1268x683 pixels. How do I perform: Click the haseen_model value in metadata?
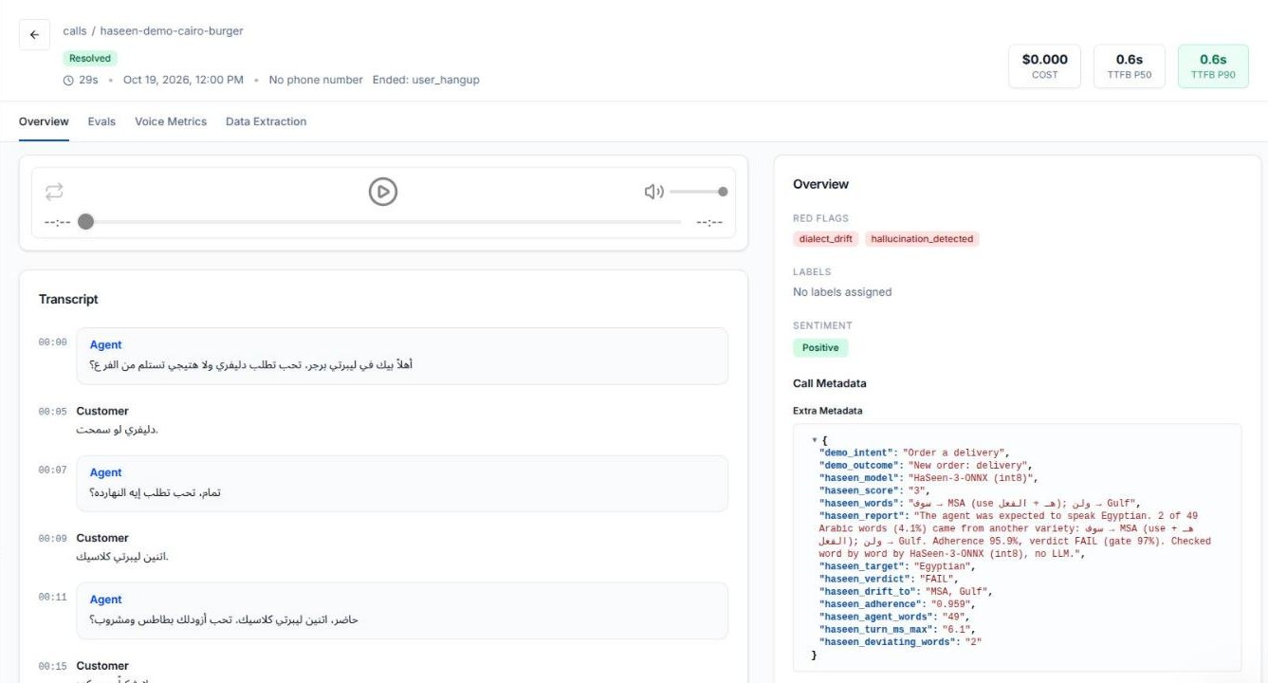972,478
